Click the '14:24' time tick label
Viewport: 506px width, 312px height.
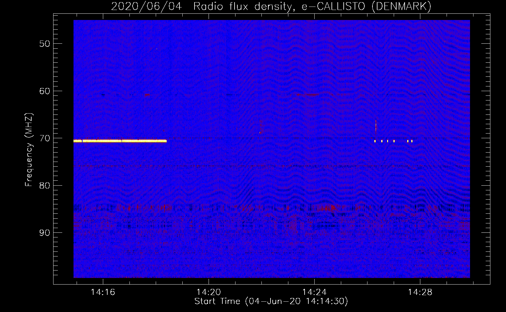[314, 292]
